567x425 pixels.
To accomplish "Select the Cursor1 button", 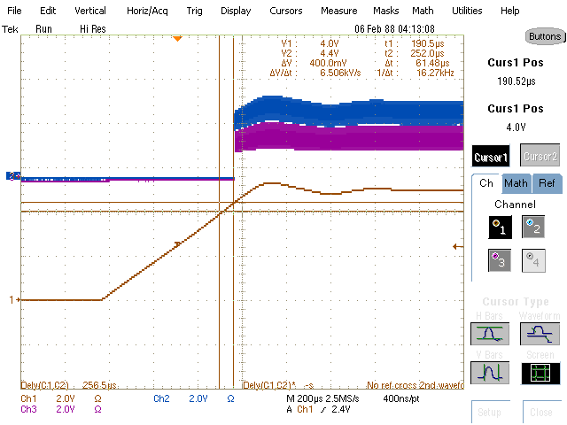I will 491,157.
